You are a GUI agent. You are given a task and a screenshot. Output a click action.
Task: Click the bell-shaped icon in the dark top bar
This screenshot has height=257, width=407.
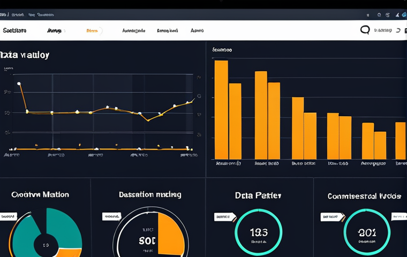click(x=397, y=15)
